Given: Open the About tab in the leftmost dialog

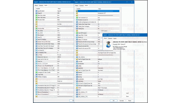Looking at the screenshot, I should click(36, 5).
